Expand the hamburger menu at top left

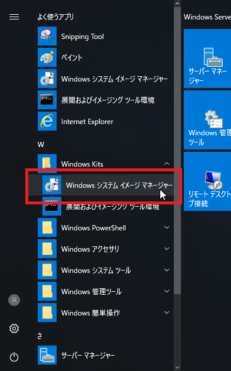14,17
